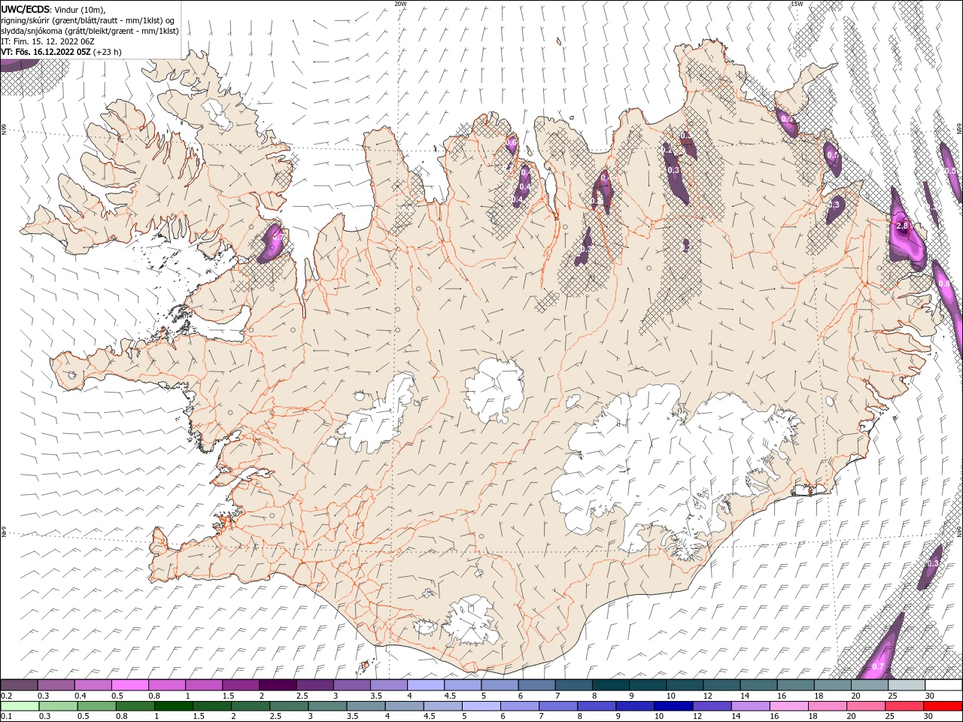Click the 'IT: Fim. 15. 12. 2022 06Z' line
The image size is (963, 722).
47,41
